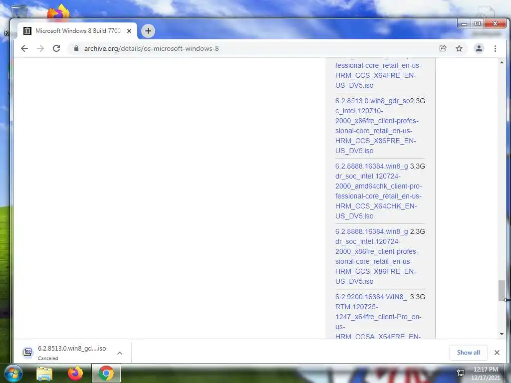
Task: Click the 3.3G size of WIN8_RTM ISO
Action: [418, 297]
